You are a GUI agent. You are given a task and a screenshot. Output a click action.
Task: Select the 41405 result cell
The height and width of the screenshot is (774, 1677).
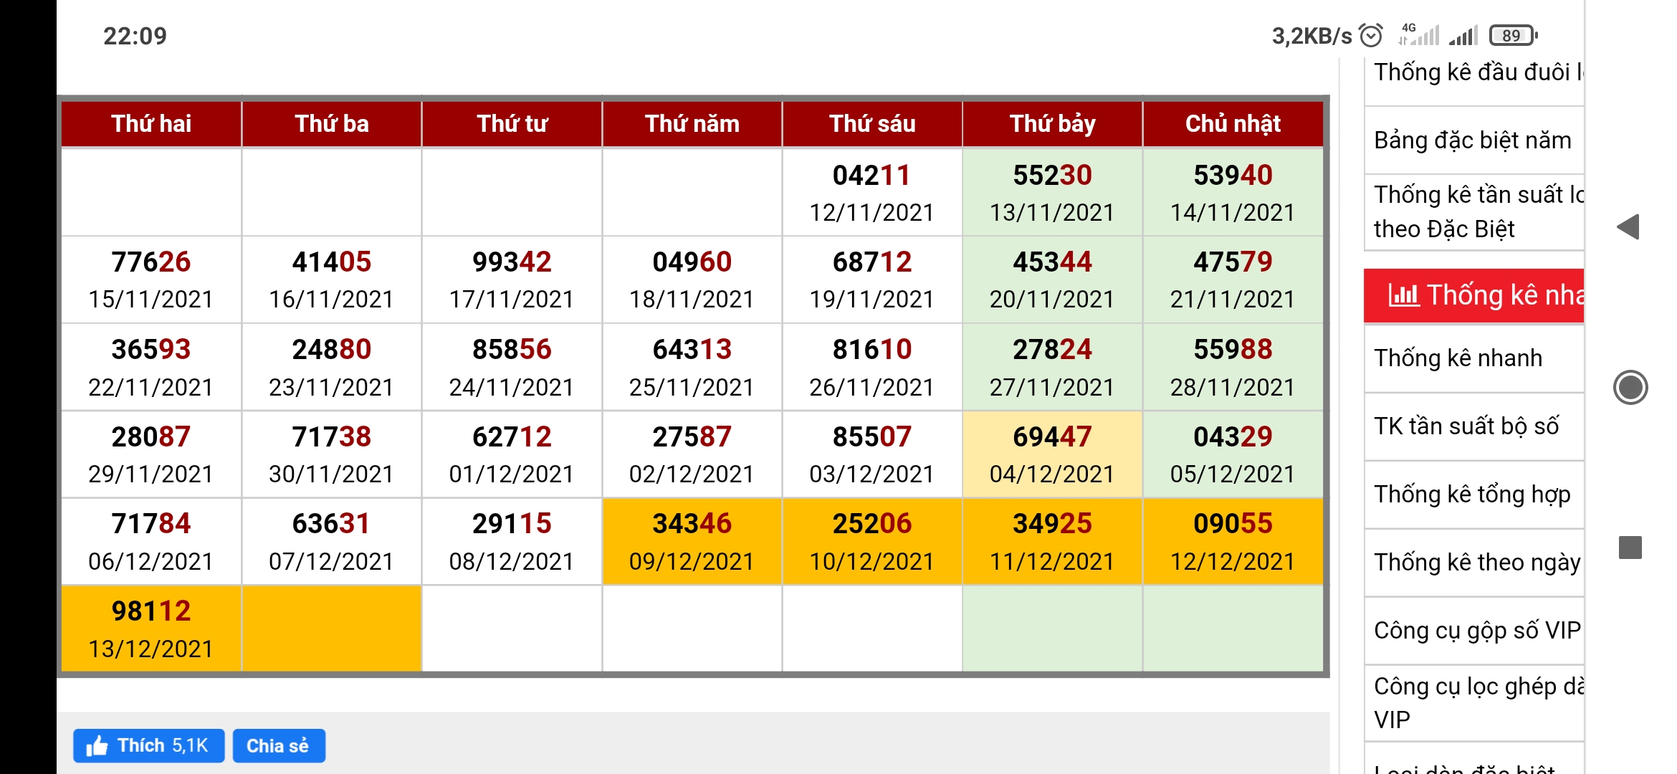[x=332, y=279]
